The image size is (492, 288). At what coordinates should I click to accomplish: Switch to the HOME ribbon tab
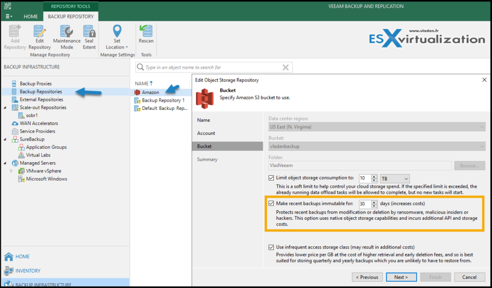tap(31, 16)
